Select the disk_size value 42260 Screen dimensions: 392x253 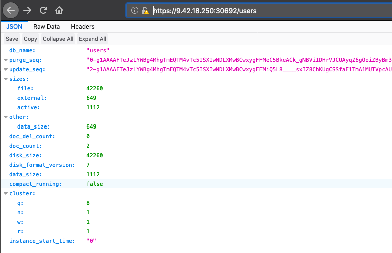(95, 155)
